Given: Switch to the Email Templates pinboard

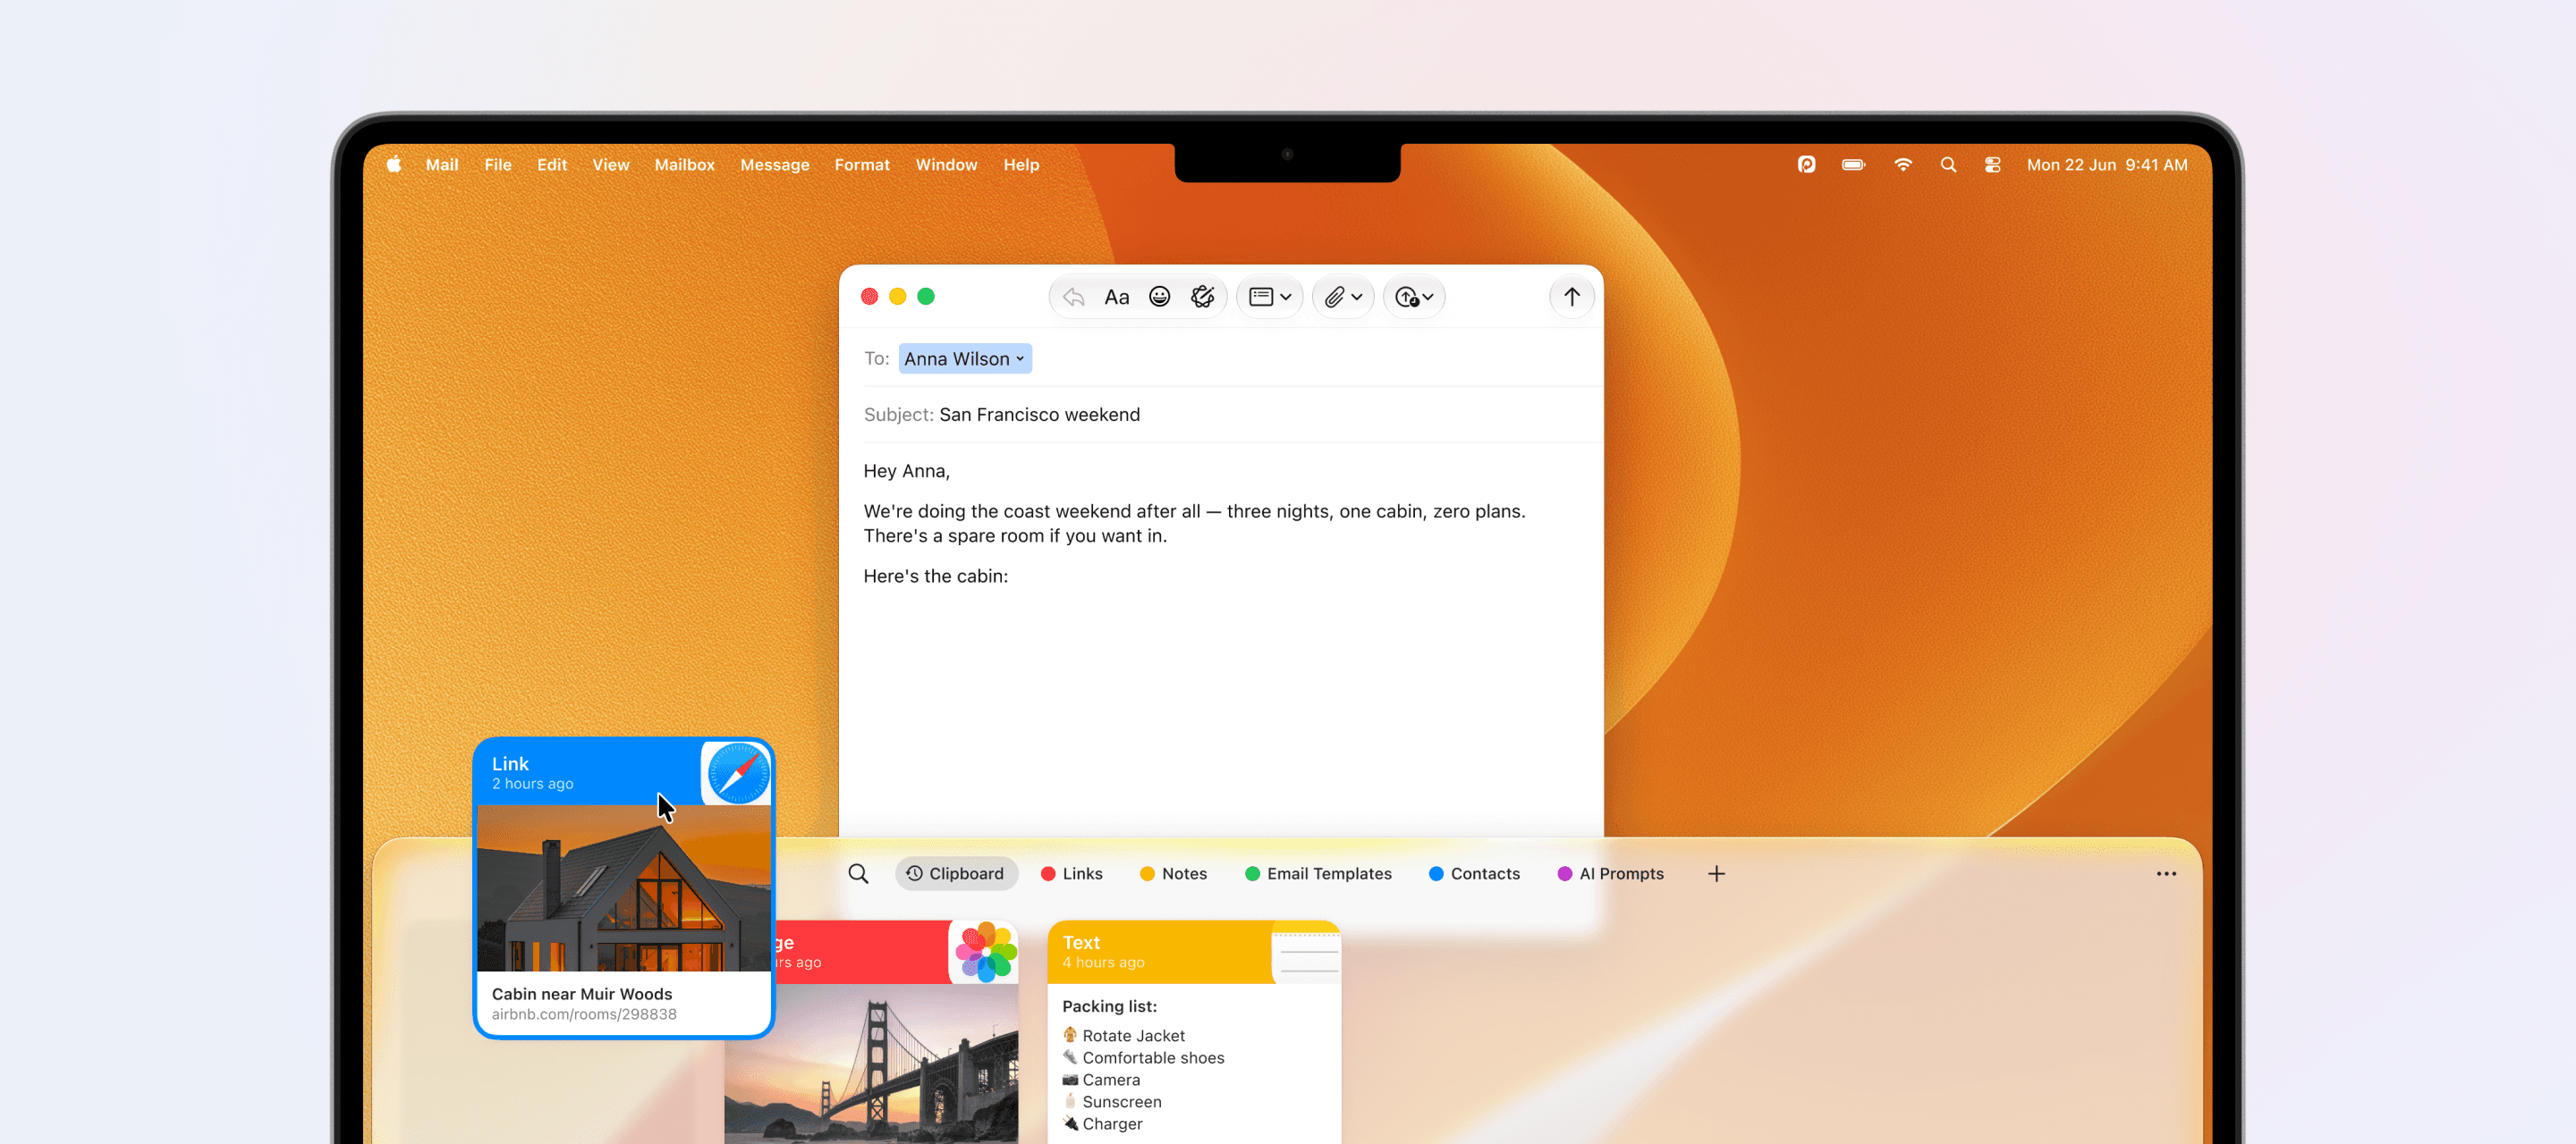Looking at the screenshot, I should point(1318,873).
